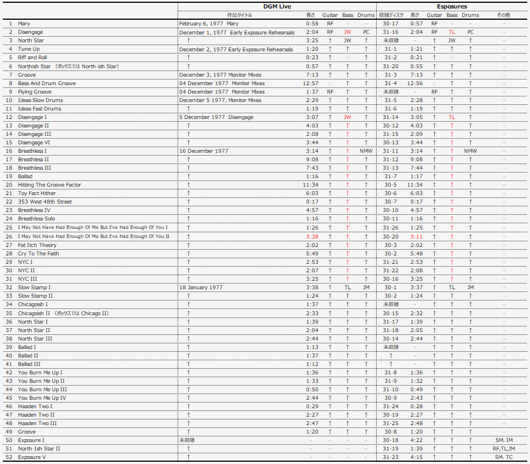Click disc number "31-16"
Image resolution: width=530 pixels, height=464 pixels.
(390, 32)
